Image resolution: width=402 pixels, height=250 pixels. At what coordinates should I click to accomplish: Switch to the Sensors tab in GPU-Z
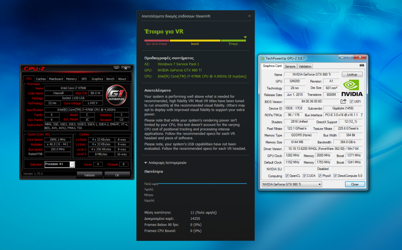point(290,66)
